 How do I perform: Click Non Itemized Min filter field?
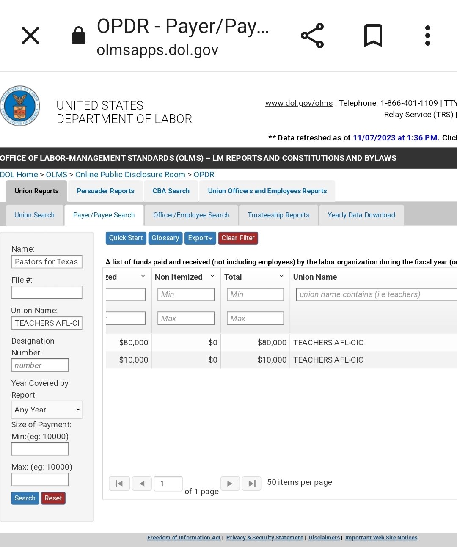186,294
